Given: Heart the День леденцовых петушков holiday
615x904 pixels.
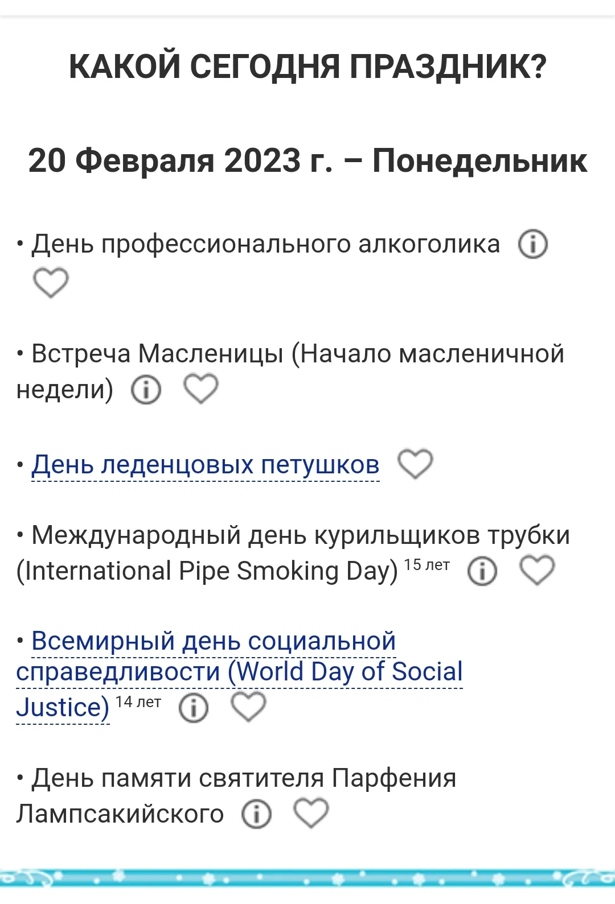Looking at the screenshot, I should point(415,464).
